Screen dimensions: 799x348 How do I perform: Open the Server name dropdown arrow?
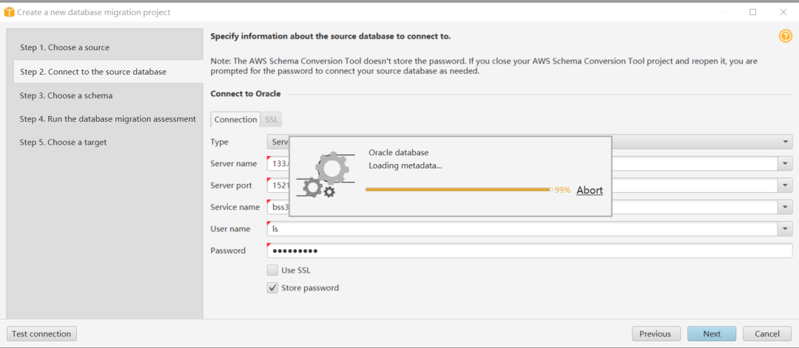(785, 163)
